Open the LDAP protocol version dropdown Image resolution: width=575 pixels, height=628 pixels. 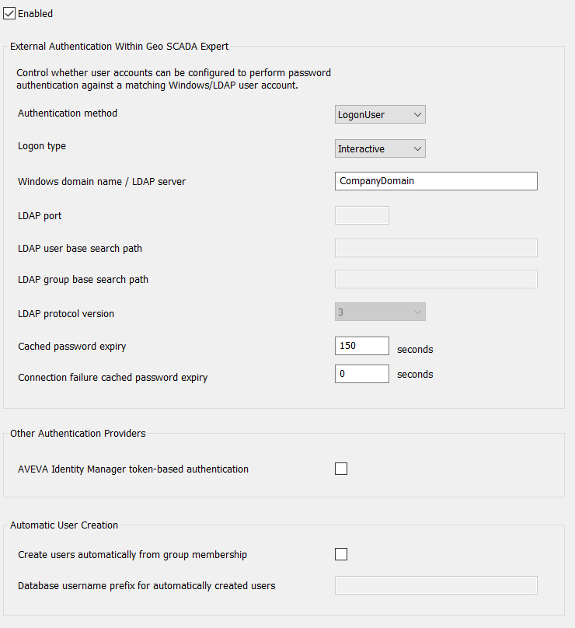[x=380, y=312]
